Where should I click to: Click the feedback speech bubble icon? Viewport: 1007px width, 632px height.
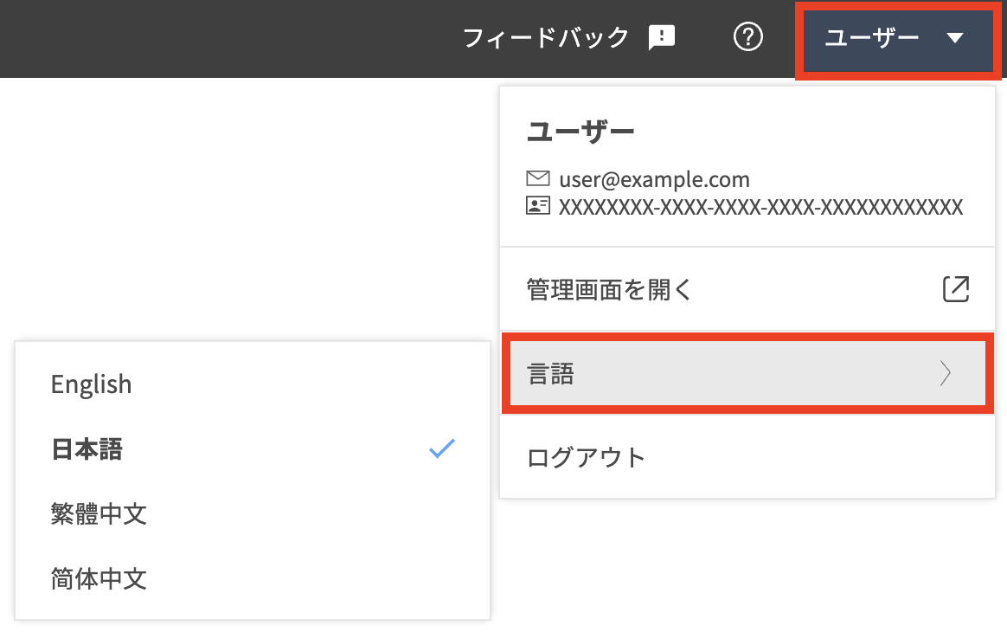[662, 37]
